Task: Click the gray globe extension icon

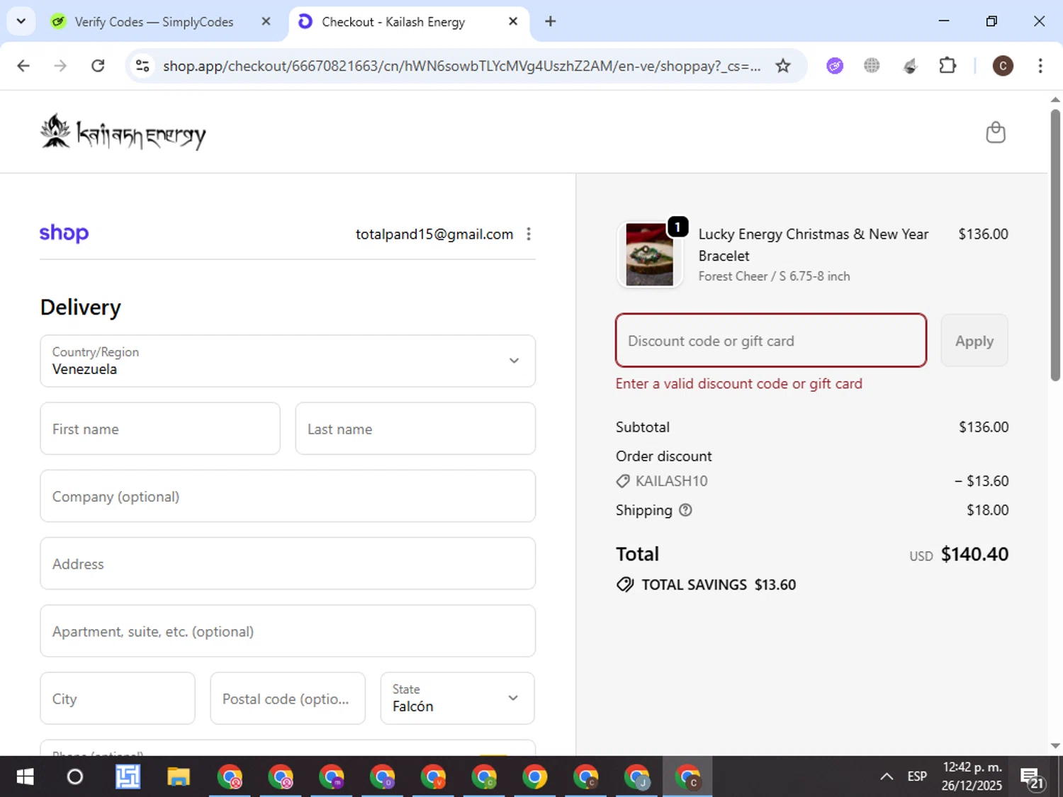Action: [x=872, y=66]
